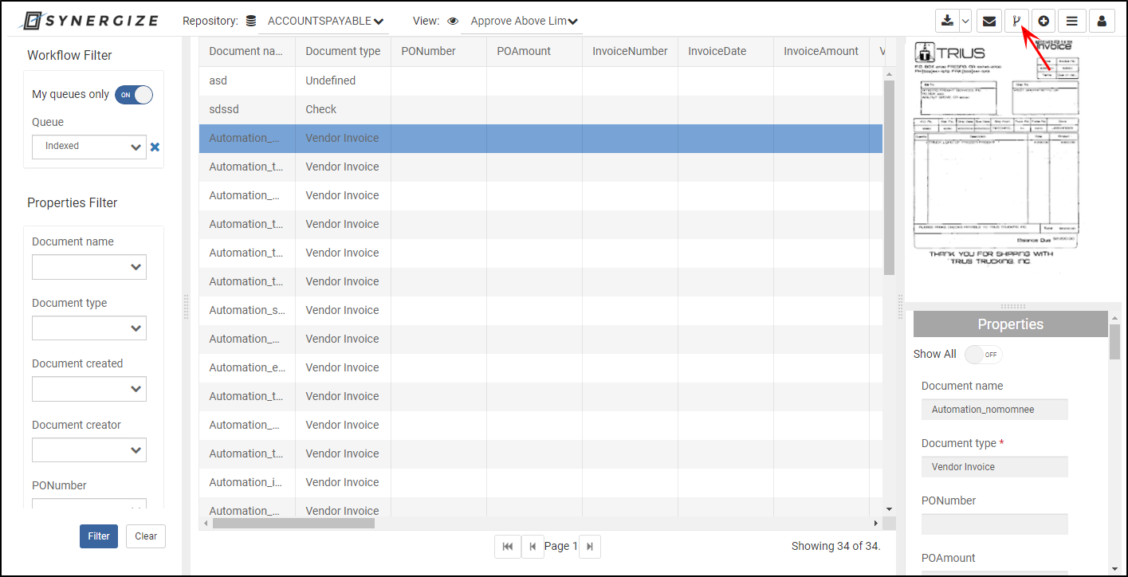Viewport: 1128px width, 577px height.
Task: Click the Filter button
Action: pyautogui.click(x=99, y=536)
